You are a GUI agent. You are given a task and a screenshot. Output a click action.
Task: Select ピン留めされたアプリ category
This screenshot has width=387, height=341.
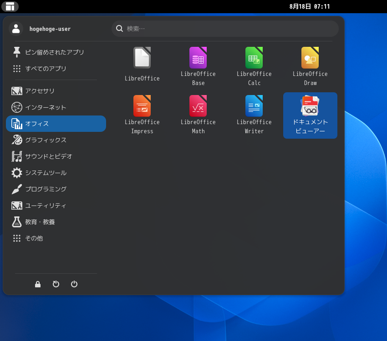point(56,52)
